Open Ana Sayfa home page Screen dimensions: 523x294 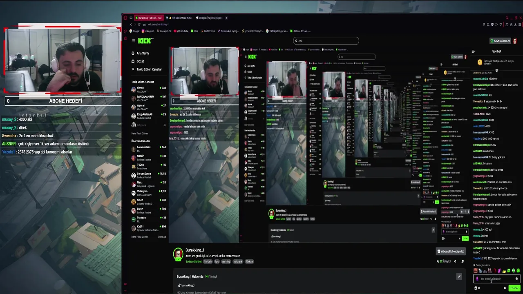tap(140, 53)
